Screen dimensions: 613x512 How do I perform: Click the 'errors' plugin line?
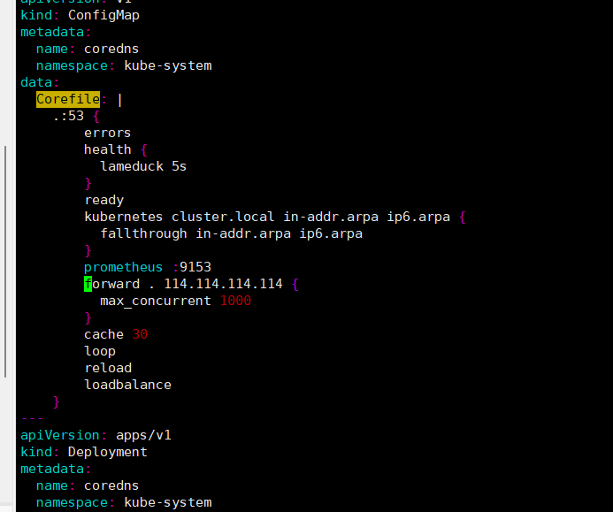(x=108, y=133)
